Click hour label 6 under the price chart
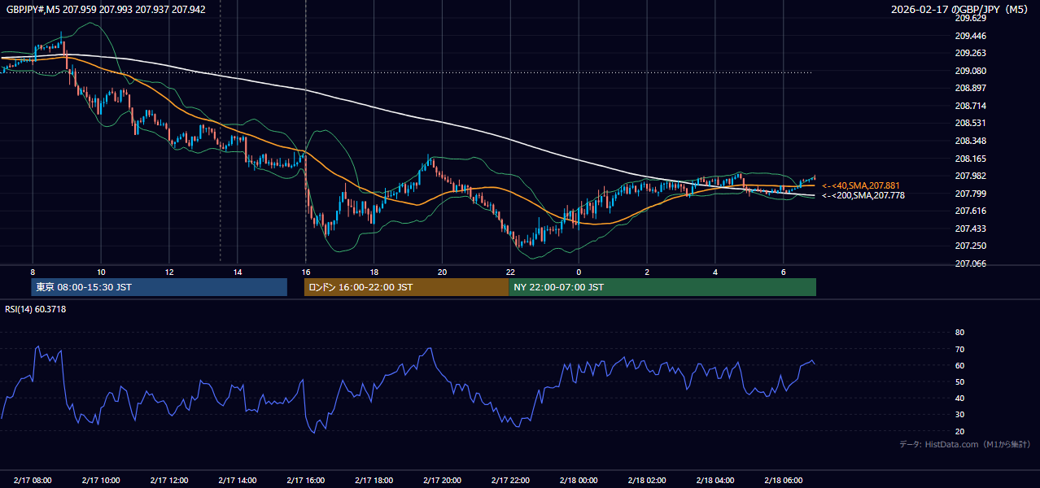This screenshot has height=488, width=1040. 784,272
